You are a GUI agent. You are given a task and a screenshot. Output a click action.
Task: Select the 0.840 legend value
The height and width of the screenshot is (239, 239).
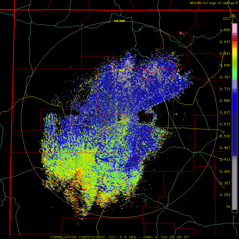225,65
